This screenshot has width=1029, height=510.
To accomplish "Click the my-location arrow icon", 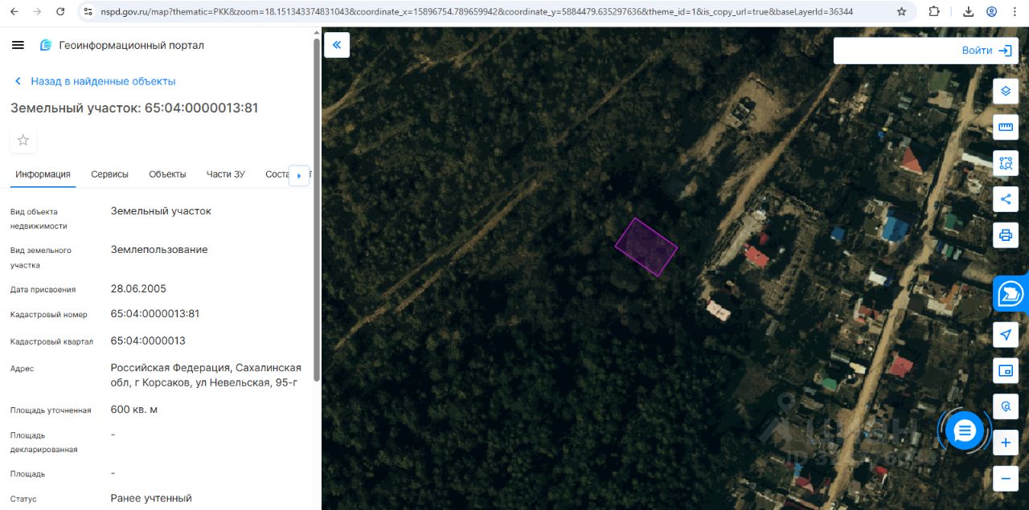I will click(x=1006, y=334).
